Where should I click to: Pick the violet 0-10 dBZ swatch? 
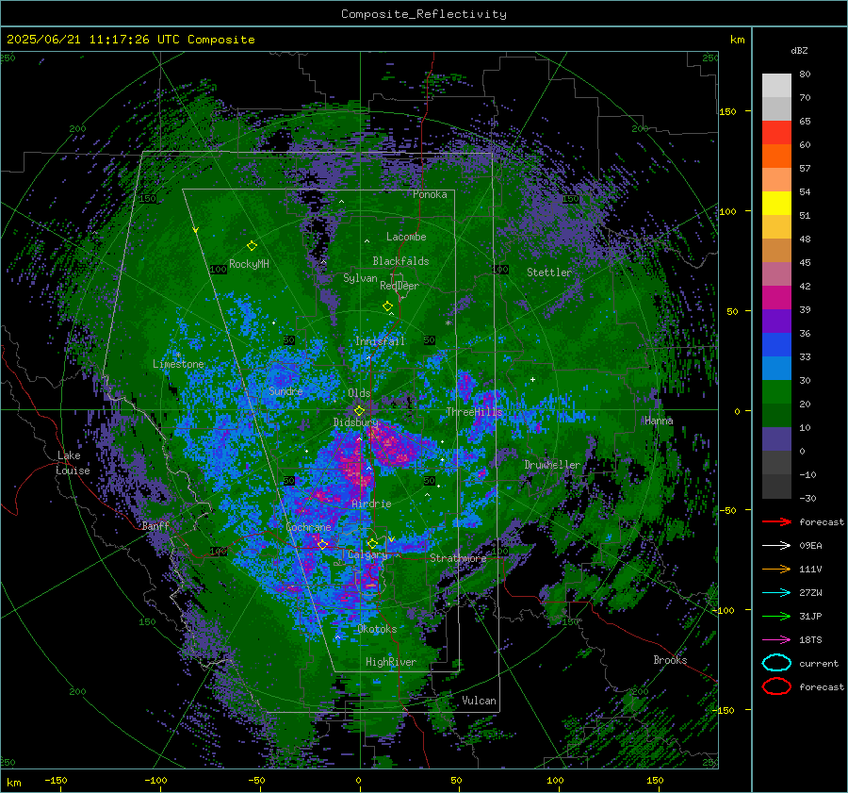coord(776,439)
